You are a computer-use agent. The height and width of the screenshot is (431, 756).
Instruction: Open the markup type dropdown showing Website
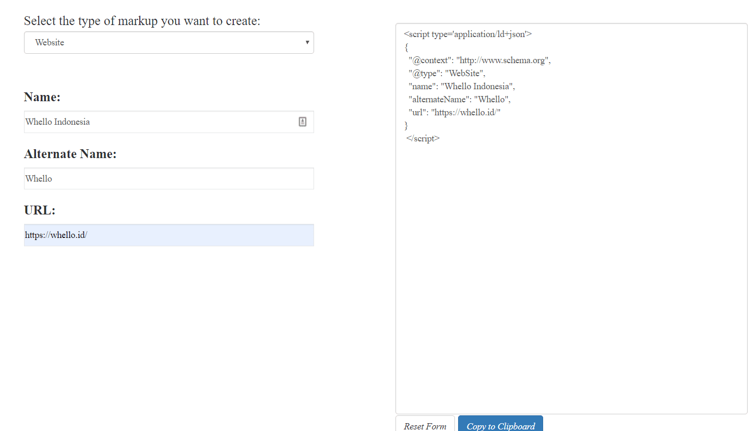(169, 43)
